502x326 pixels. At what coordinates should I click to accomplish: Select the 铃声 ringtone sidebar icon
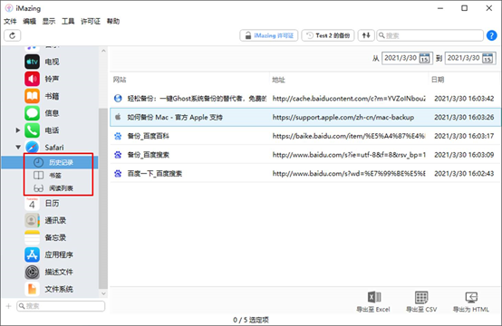click(33, 79)
